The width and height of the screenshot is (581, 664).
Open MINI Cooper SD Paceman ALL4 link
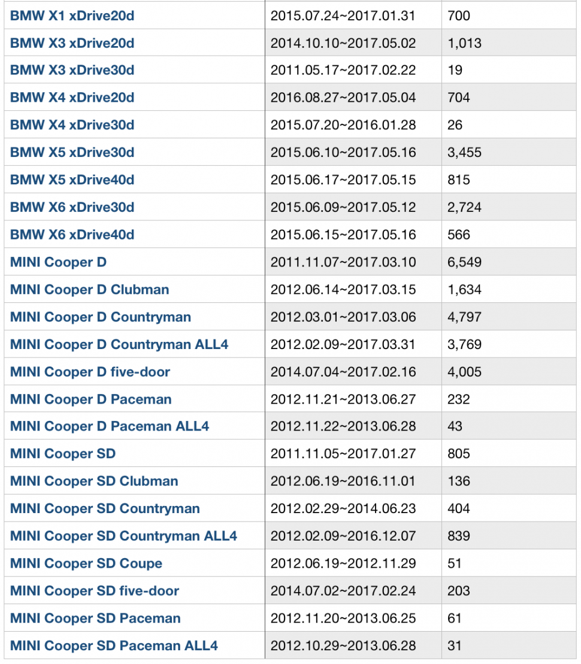pyautogui.click(x=114, y=645)
